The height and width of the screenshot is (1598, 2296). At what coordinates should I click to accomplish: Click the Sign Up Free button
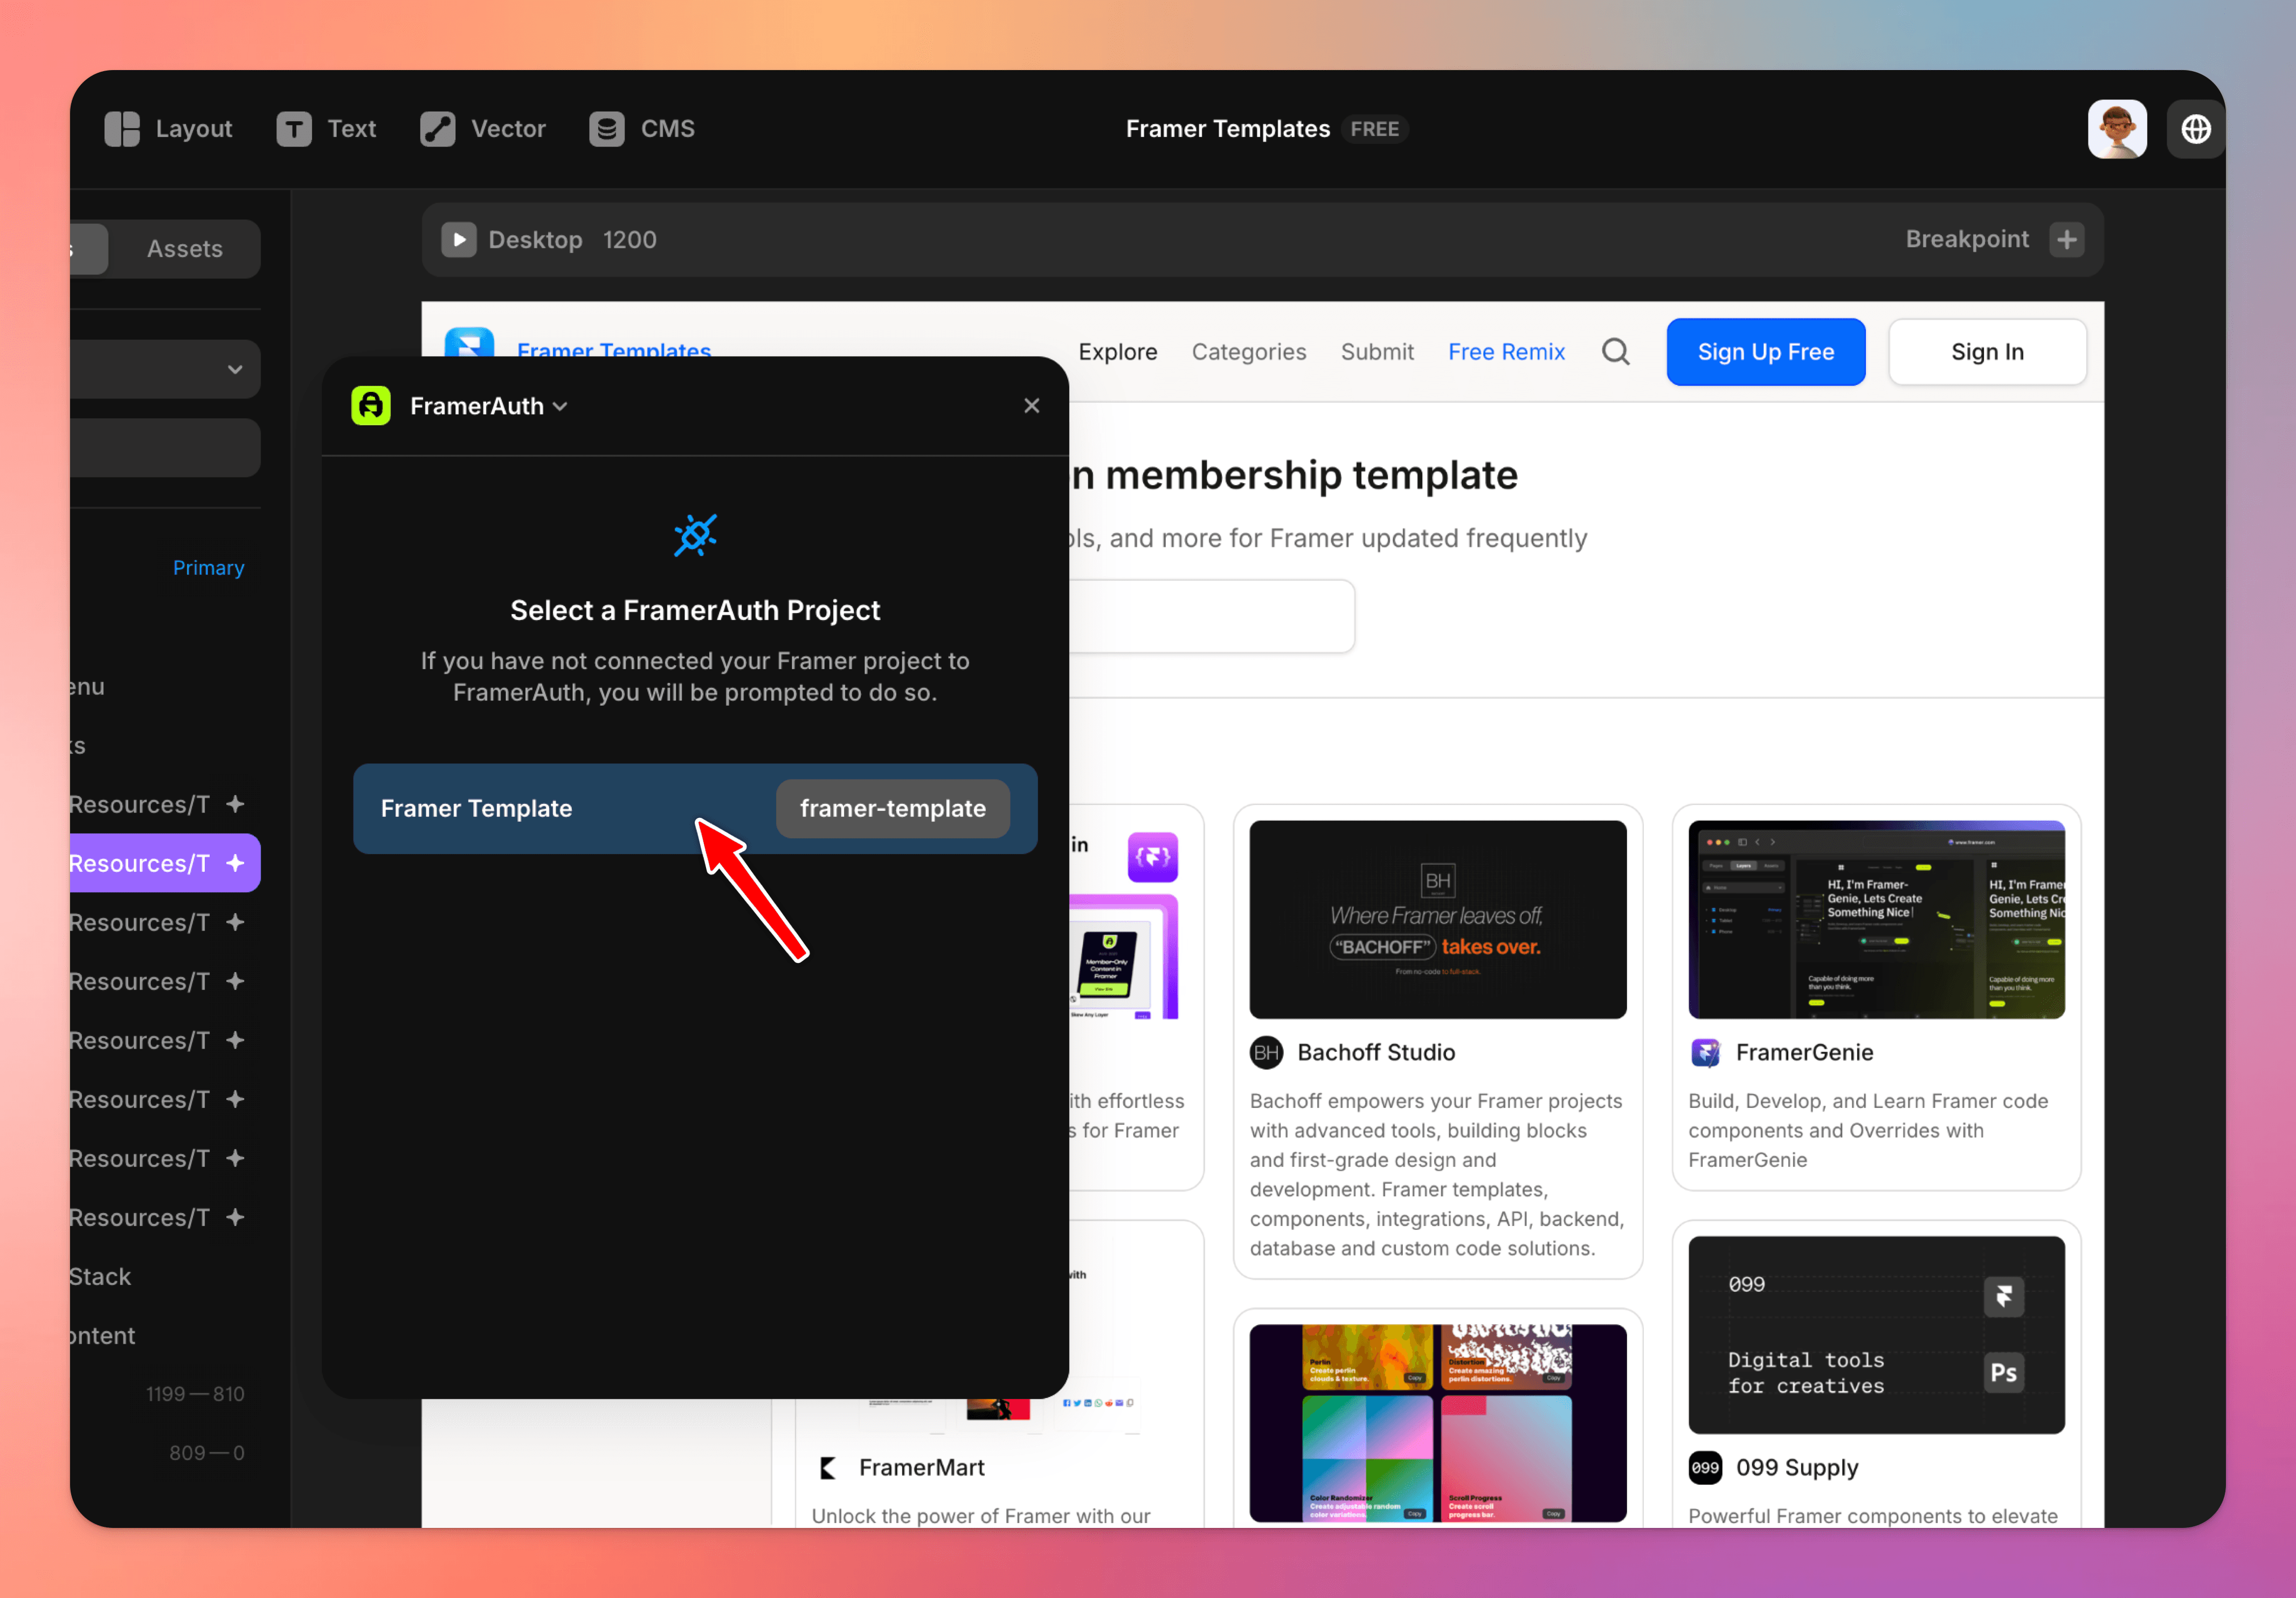click(1766, 352)
